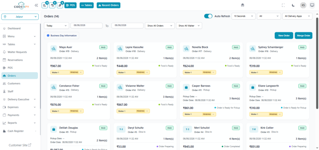The image size is (319, 150).
Task: Open today's orders icon with badge 14
Action: tap(45, 5)
